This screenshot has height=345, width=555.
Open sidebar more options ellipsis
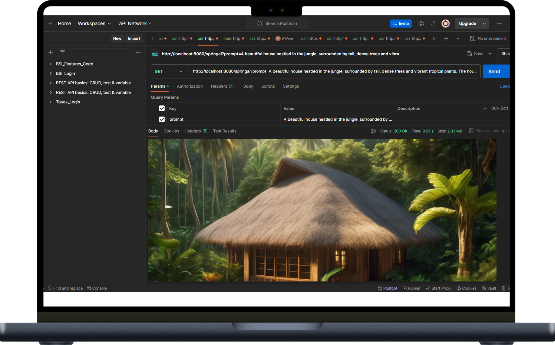click(x=139, y=52)
